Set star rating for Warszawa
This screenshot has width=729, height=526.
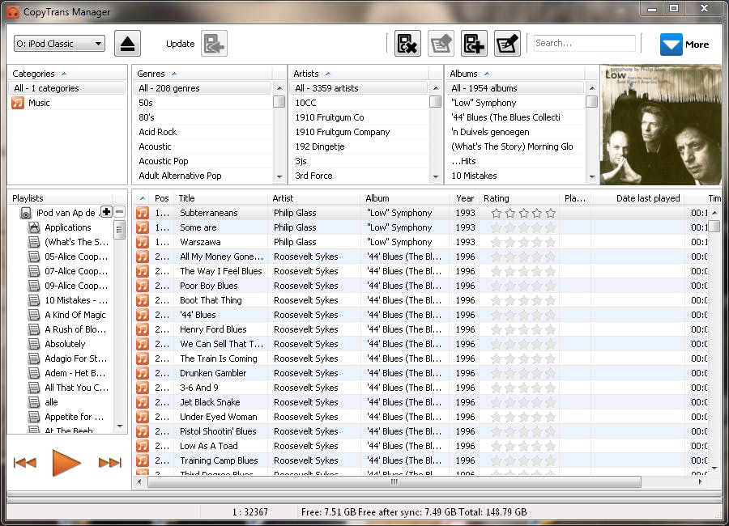(523, 242)
